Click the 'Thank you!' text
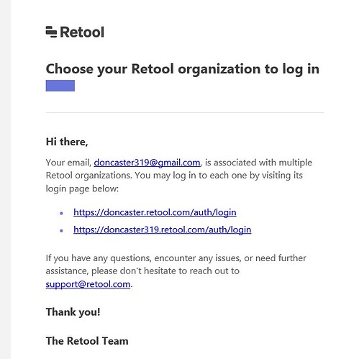354x359 pixels. [x=73, y=312]
